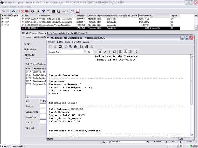Open the Exibir menu in Modelador window

coord(67,42)
